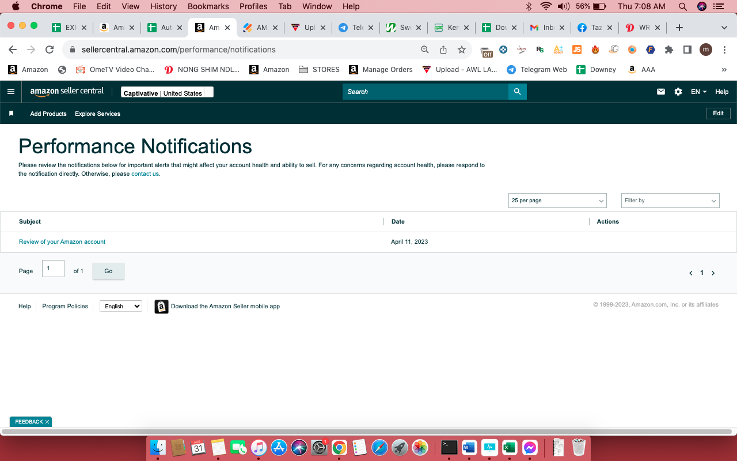Open Seller Central settings gear

(x=678, y=92)
